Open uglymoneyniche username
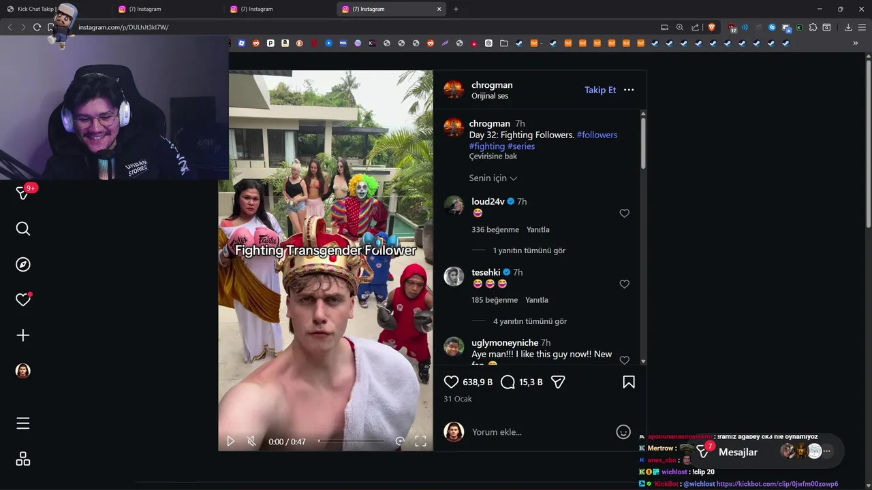 coord(505,342)
